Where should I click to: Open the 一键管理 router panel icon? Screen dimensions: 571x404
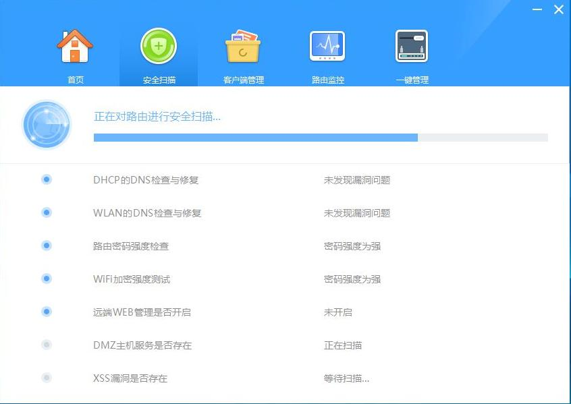[412, 46]
